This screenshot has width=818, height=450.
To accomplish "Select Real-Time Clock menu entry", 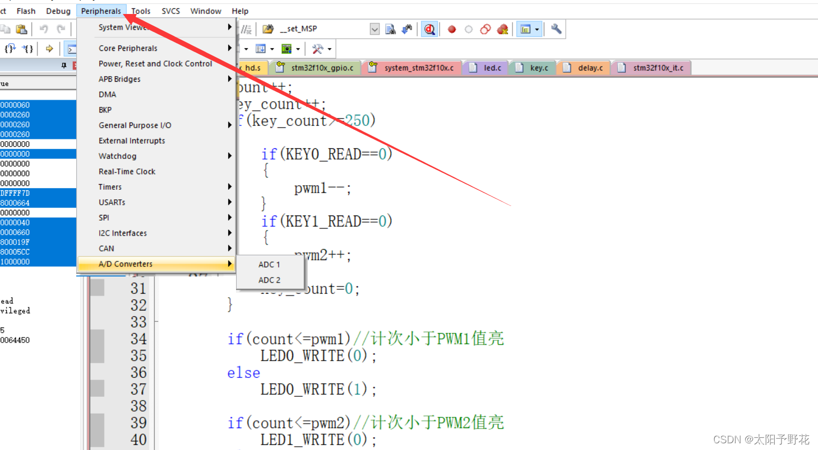I will (x=156, y=171).
